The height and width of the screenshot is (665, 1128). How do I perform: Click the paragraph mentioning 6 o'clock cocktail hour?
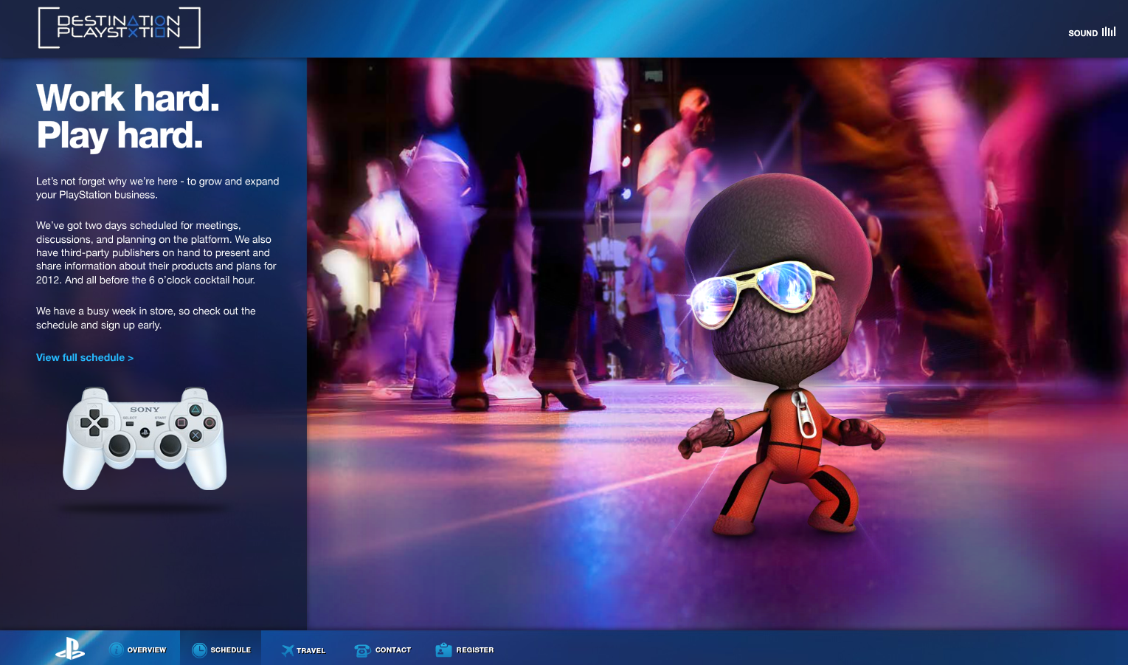point(156,252)
